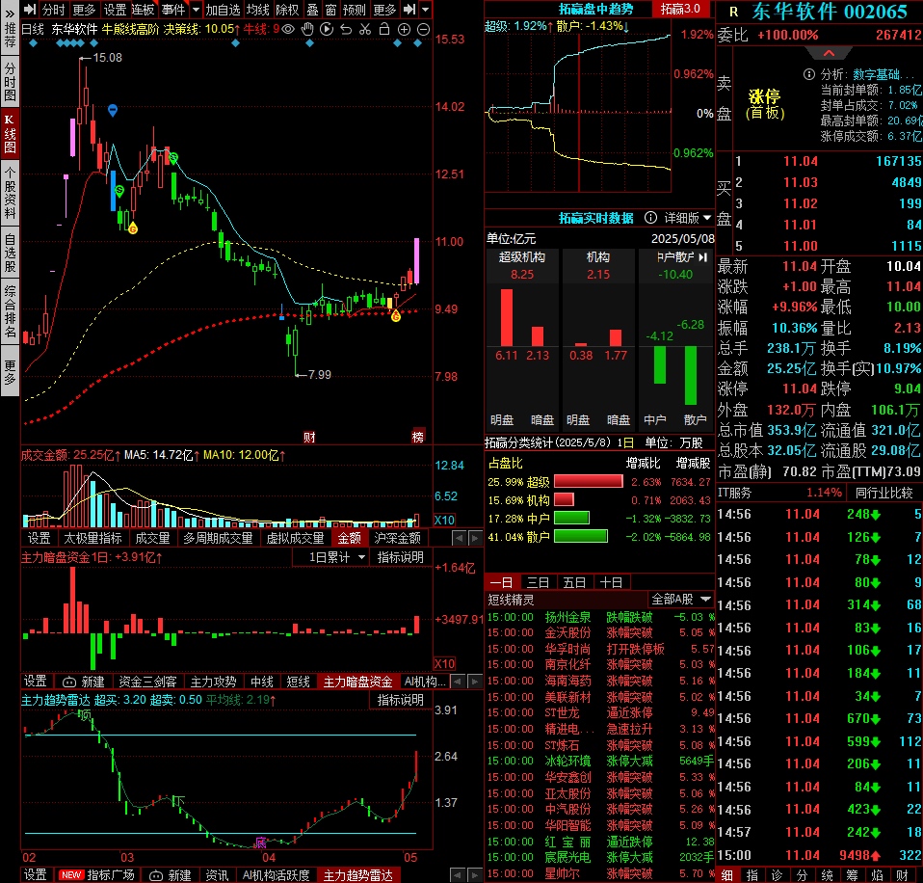
Task: Zoom out chart with minus icon
Action: point(423,29)
